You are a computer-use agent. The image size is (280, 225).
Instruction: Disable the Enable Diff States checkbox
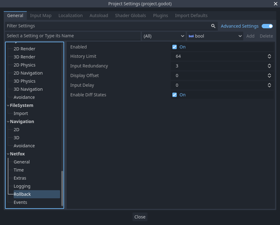tap(175, 95)
